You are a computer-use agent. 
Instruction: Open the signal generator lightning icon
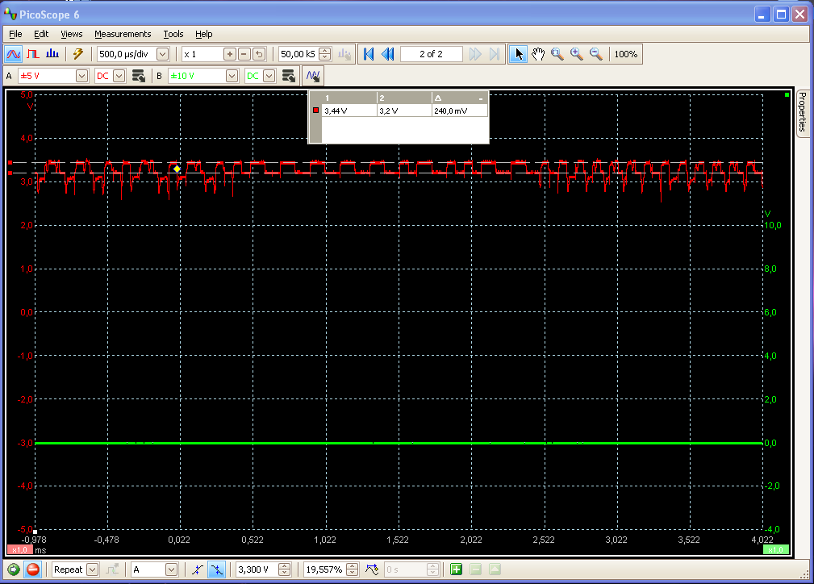pyautogui.click(x=78, y=54)
